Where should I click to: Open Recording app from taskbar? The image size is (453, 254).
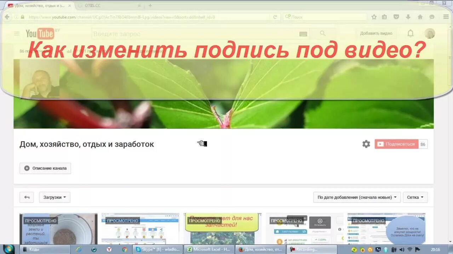(x=311, y=249)
